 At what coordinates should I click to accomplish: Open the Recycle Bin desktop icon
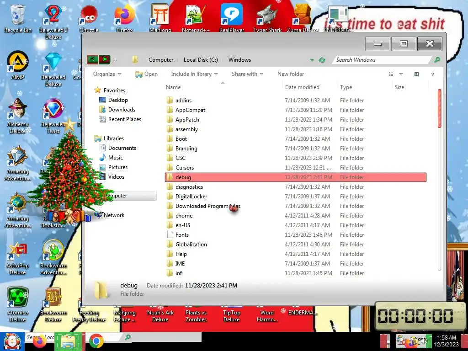17,18
